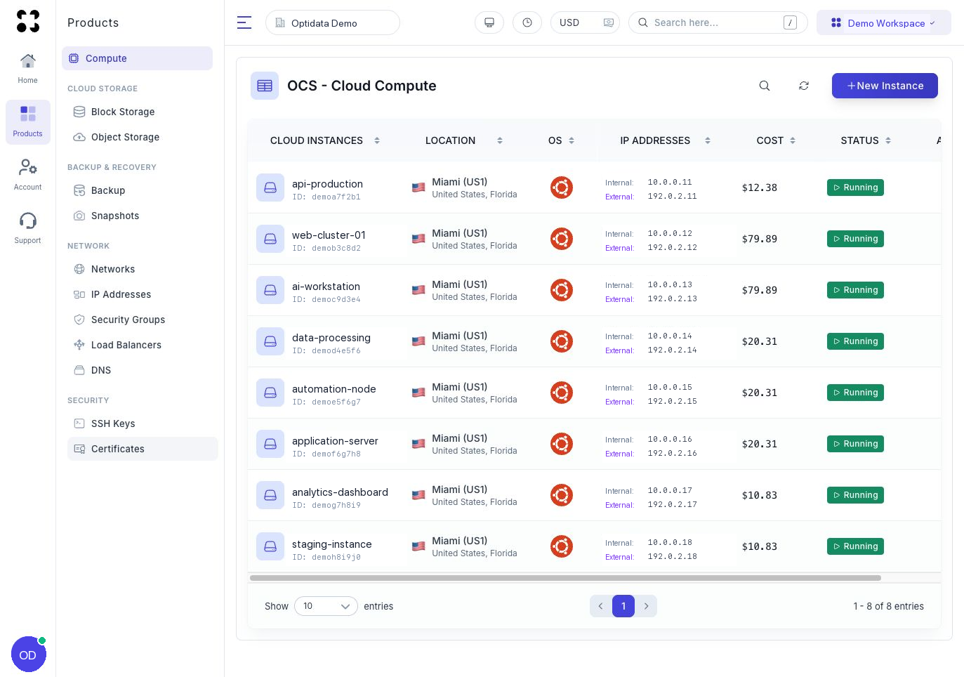Open the Account section
The image size is (964, 677).
tap(28, 176)
